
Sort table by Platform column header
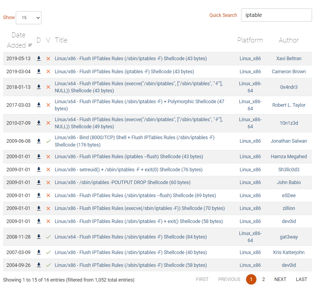pos(250,40)
